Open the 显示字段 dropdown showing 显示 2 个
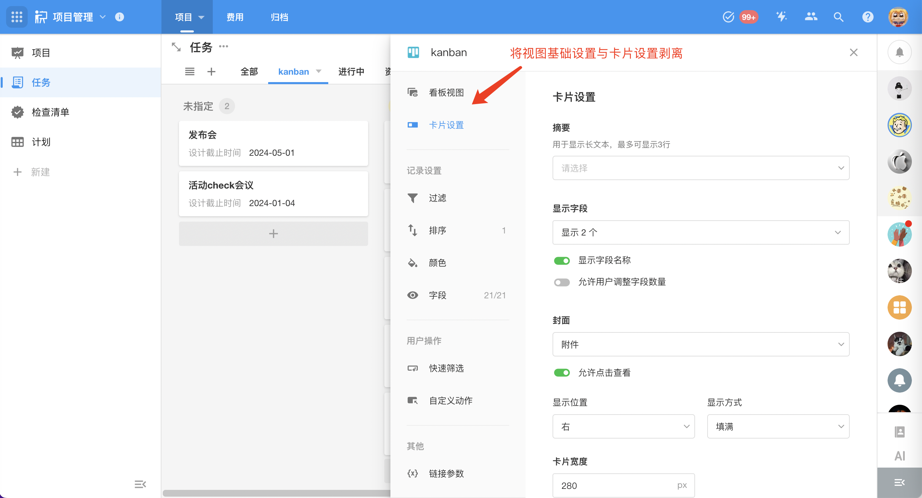 click(700, 232)
